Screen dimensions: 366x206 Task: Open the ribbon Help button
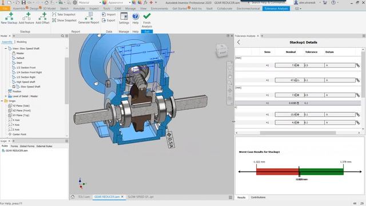point(136,18)
